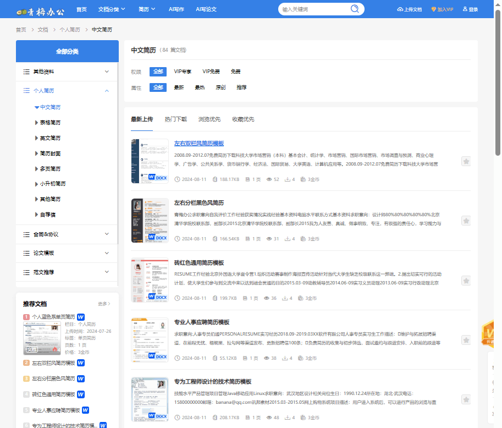Star the 左右分栏黑色风简历 document
This screenshot has height=428, width=502.
(x=466, y=221)
